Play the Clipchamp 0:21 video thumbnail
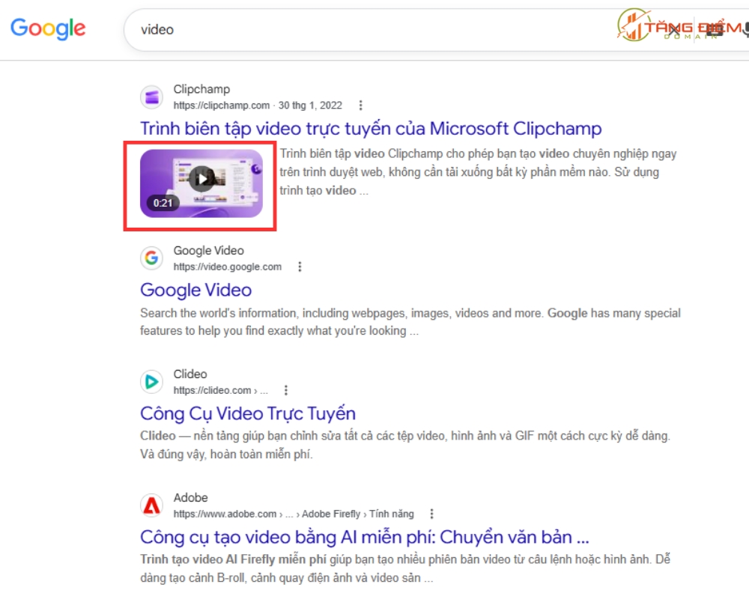 (201, 183)
